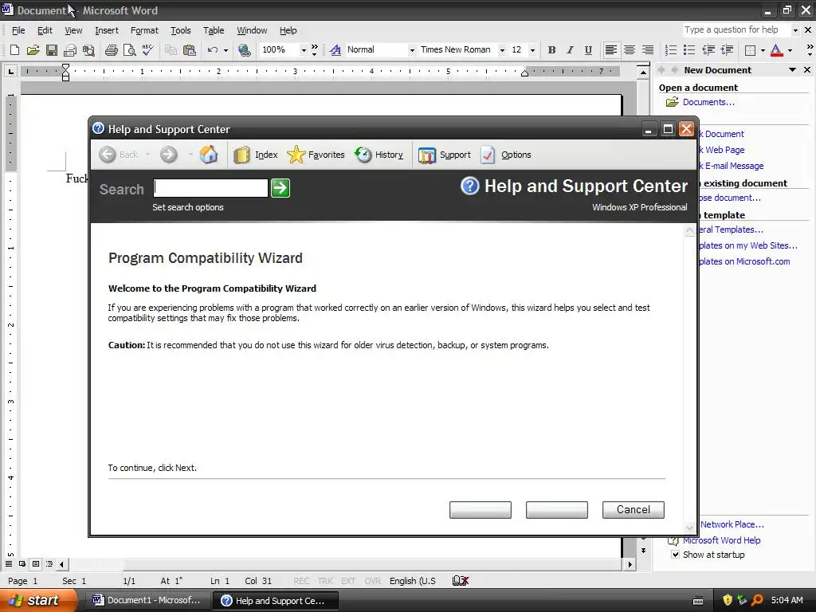Click the Outside Border icon
This screenshot has width=816, height=612.
point(750,50)
